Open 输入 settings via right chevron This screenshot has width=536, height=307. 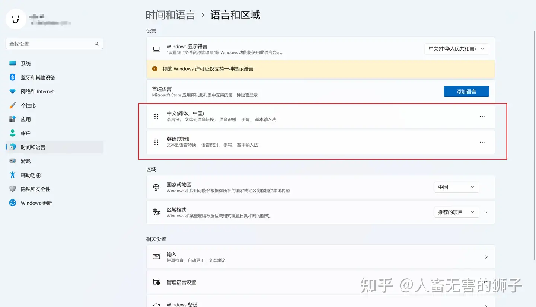(486, 257)
